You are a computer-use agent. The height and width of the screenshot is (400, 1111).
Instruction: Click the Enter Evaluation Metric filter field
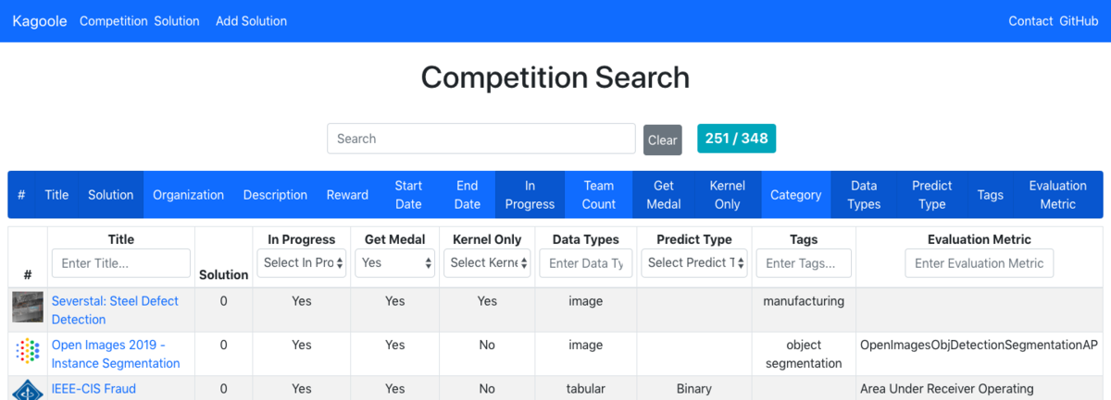(x=979, y=263)
